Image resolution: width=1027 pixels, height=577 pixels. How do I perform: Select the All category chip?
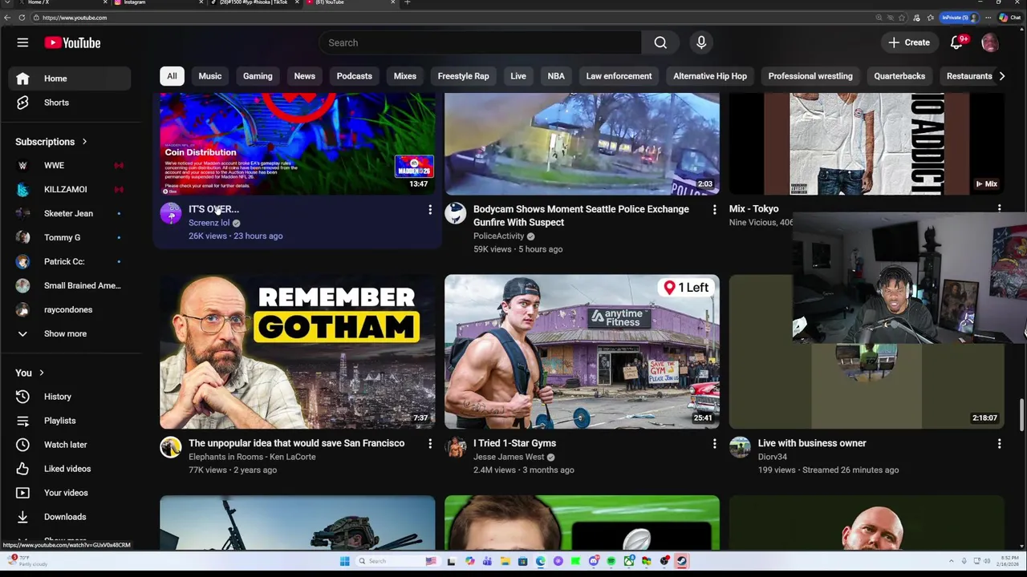(x=172, y=76)
